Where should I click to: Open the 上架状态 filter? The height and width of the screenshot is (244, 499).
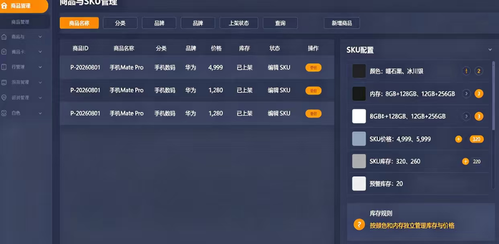pyautogui.click(x=239, y=23)
